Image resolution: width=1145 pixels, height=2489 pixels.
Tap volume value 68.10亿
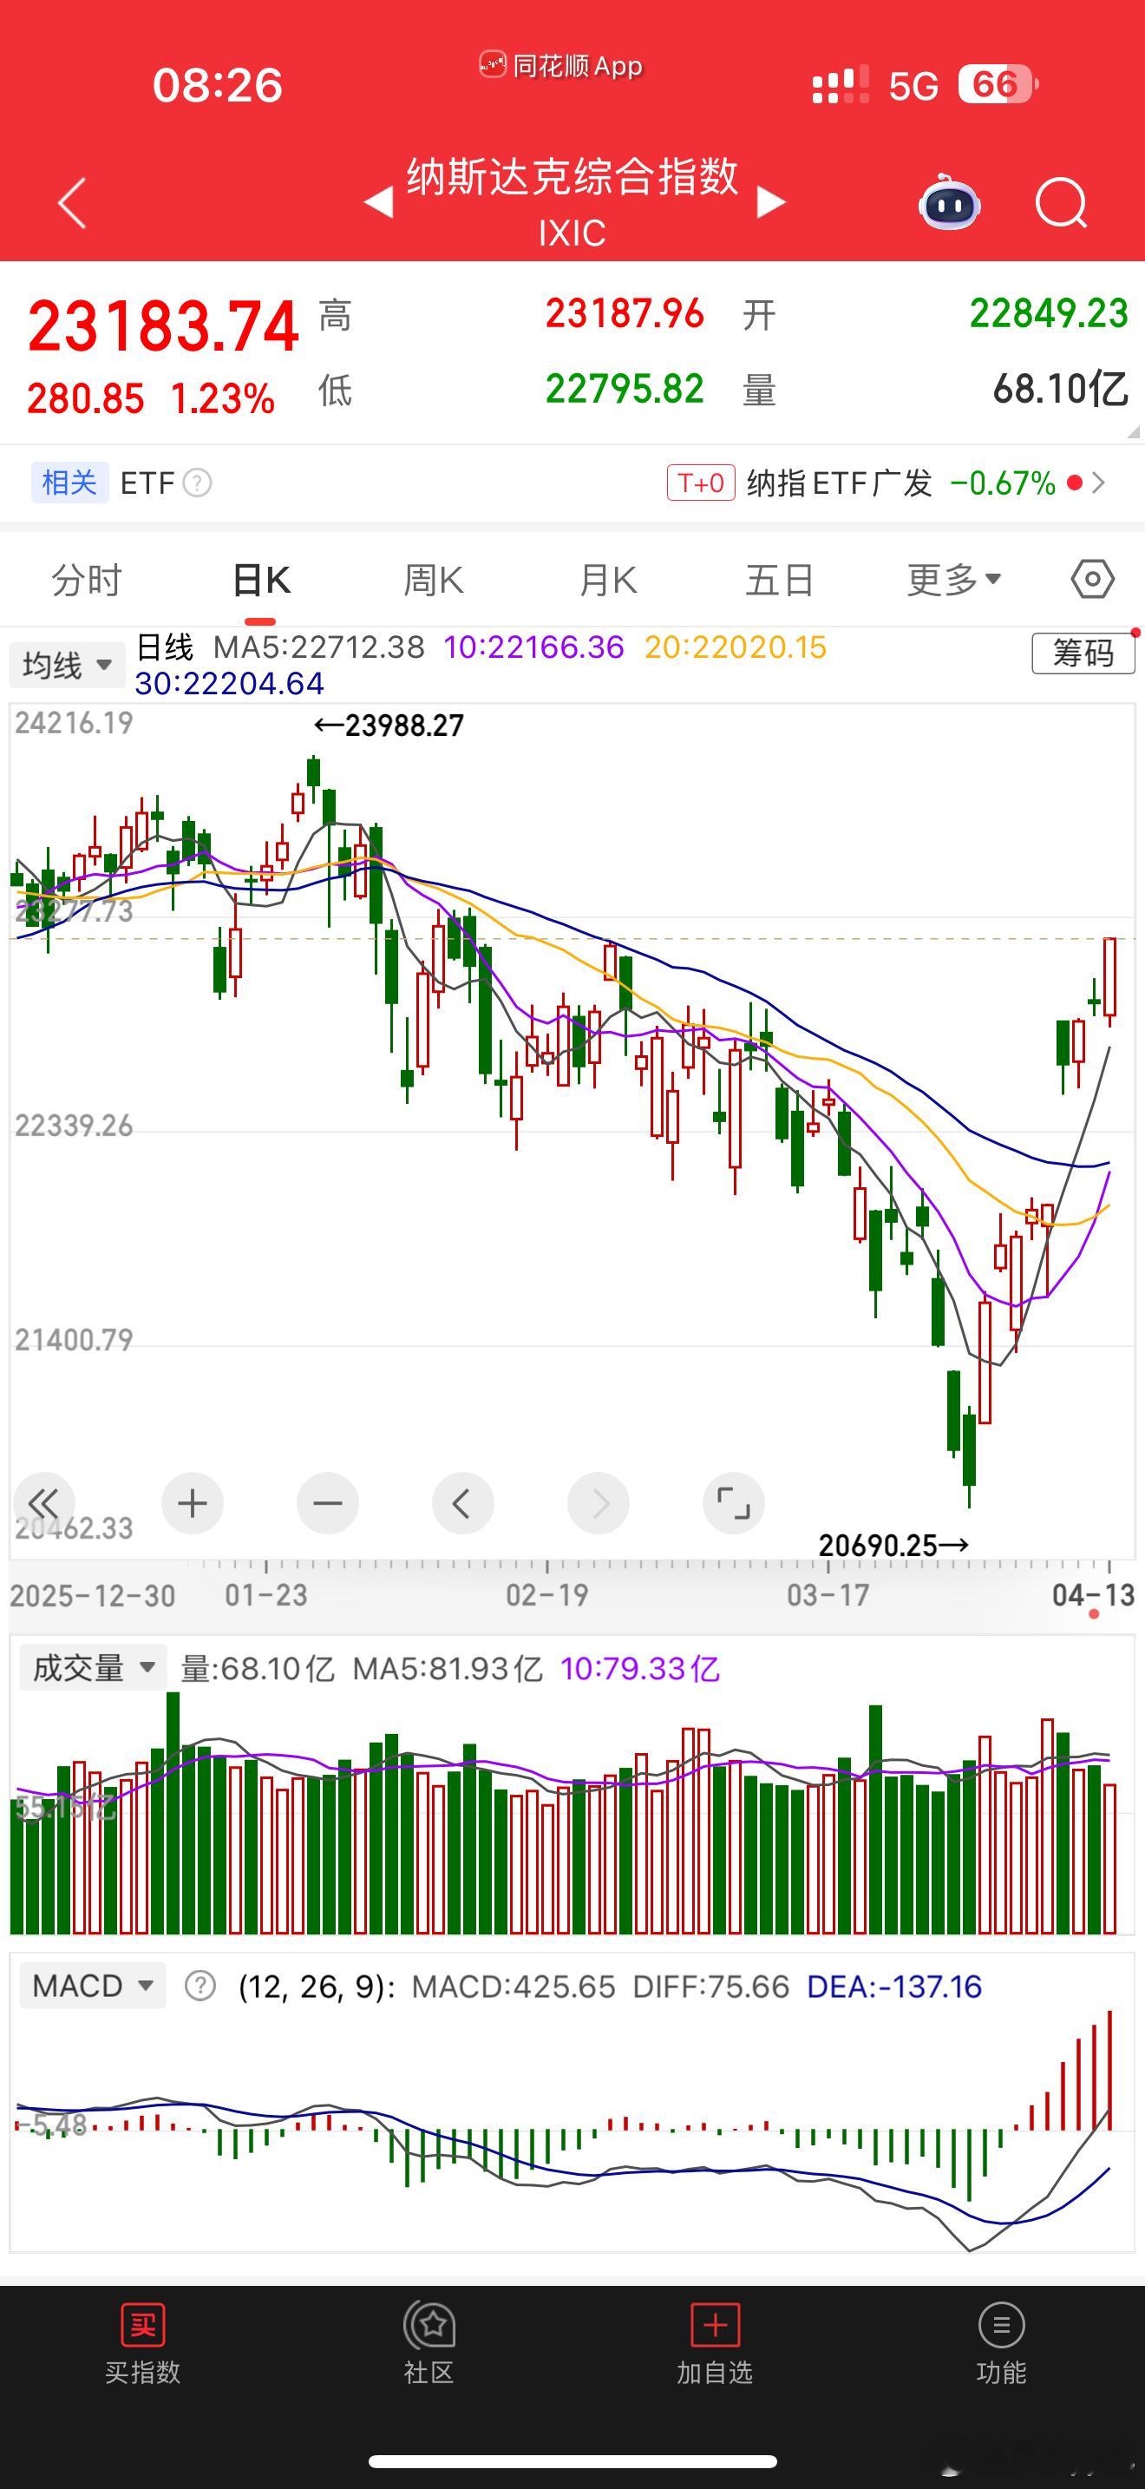click(1060, 390)
